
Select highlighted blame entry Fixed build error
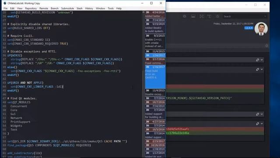point(155,77)
